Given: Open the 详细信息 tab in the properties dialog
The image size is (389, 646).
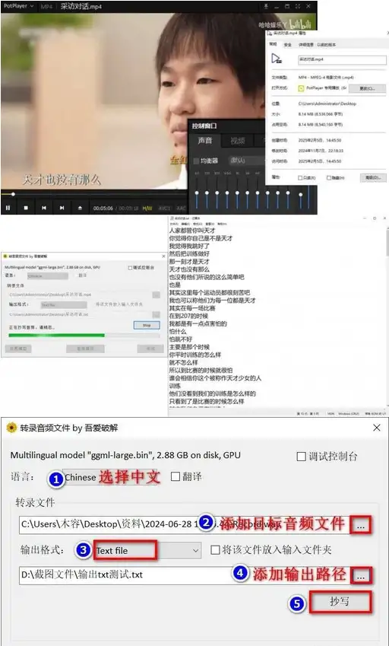Looking at the screenshot, I should pyautogui.click(x=306, y=44).
